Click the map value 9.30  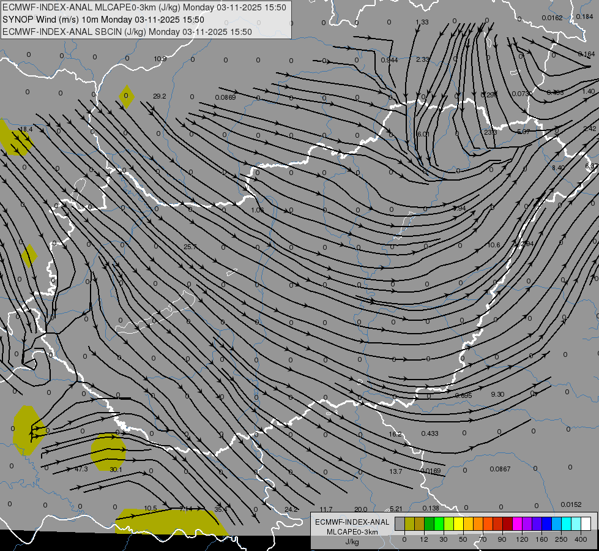(x=497, y=394)
